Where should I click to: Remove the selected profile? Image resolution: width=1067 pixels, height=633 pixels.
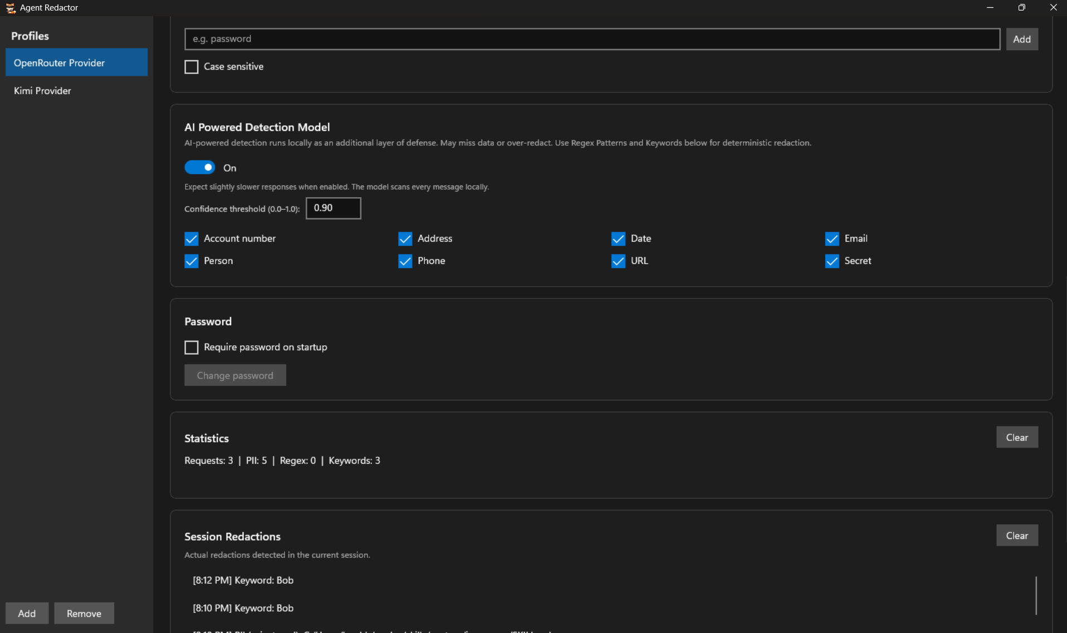(x=84, y=613)
